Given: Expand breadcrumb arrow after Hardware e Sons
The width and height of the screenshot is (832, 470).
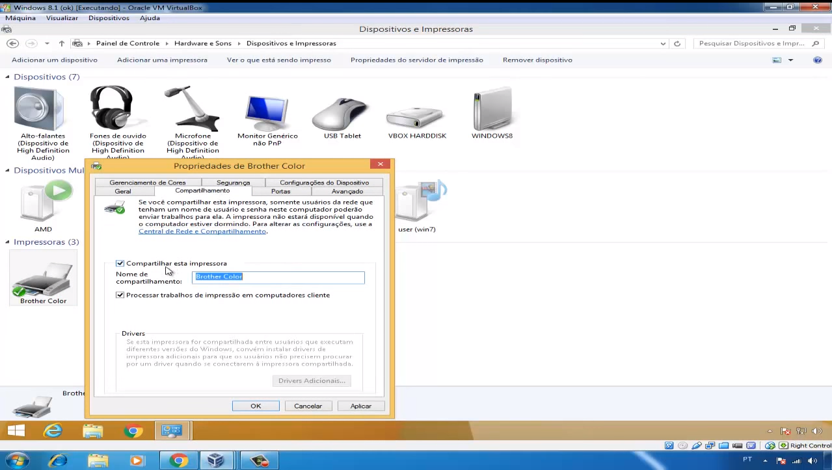Looking at the screenshot, I should point(239,43).
